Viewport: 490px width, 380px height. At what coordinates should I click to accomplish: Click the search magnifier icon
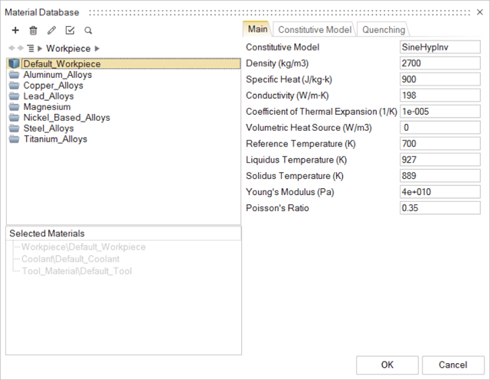(88, 31)
